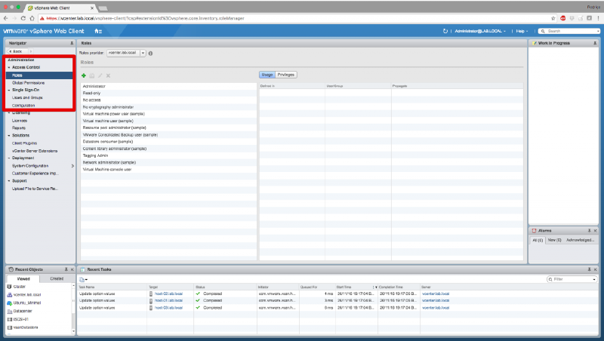
Task: Switch to the Privileges tab
Action: (286, 75)
